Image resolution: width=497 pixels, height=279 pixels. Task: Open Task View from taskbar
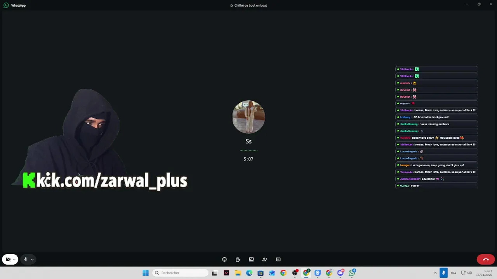pos(215,273)
